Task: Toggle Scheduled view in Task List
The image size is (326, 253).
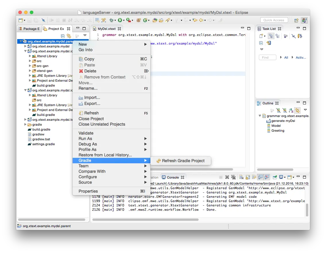Action: (x=278, y=36)
